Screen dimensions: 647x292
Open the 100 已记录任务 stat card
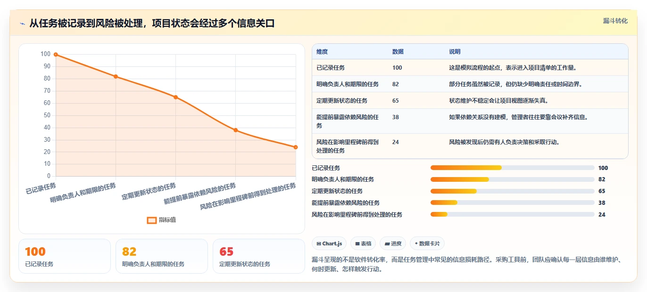click(x=65, y=256)
